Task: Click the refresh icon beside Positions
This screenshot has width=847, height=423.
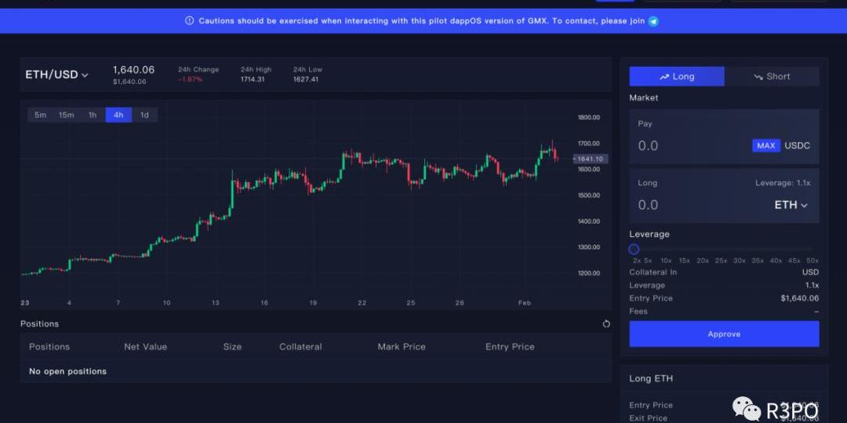Action: [x=606, y=324]
